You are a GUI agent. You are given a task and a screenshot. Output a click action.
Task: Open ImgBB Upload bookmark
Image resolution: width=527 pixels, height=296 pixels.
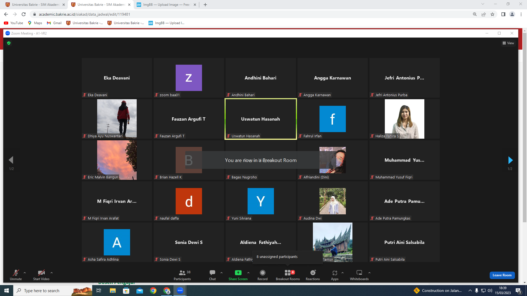coord(166,23)
